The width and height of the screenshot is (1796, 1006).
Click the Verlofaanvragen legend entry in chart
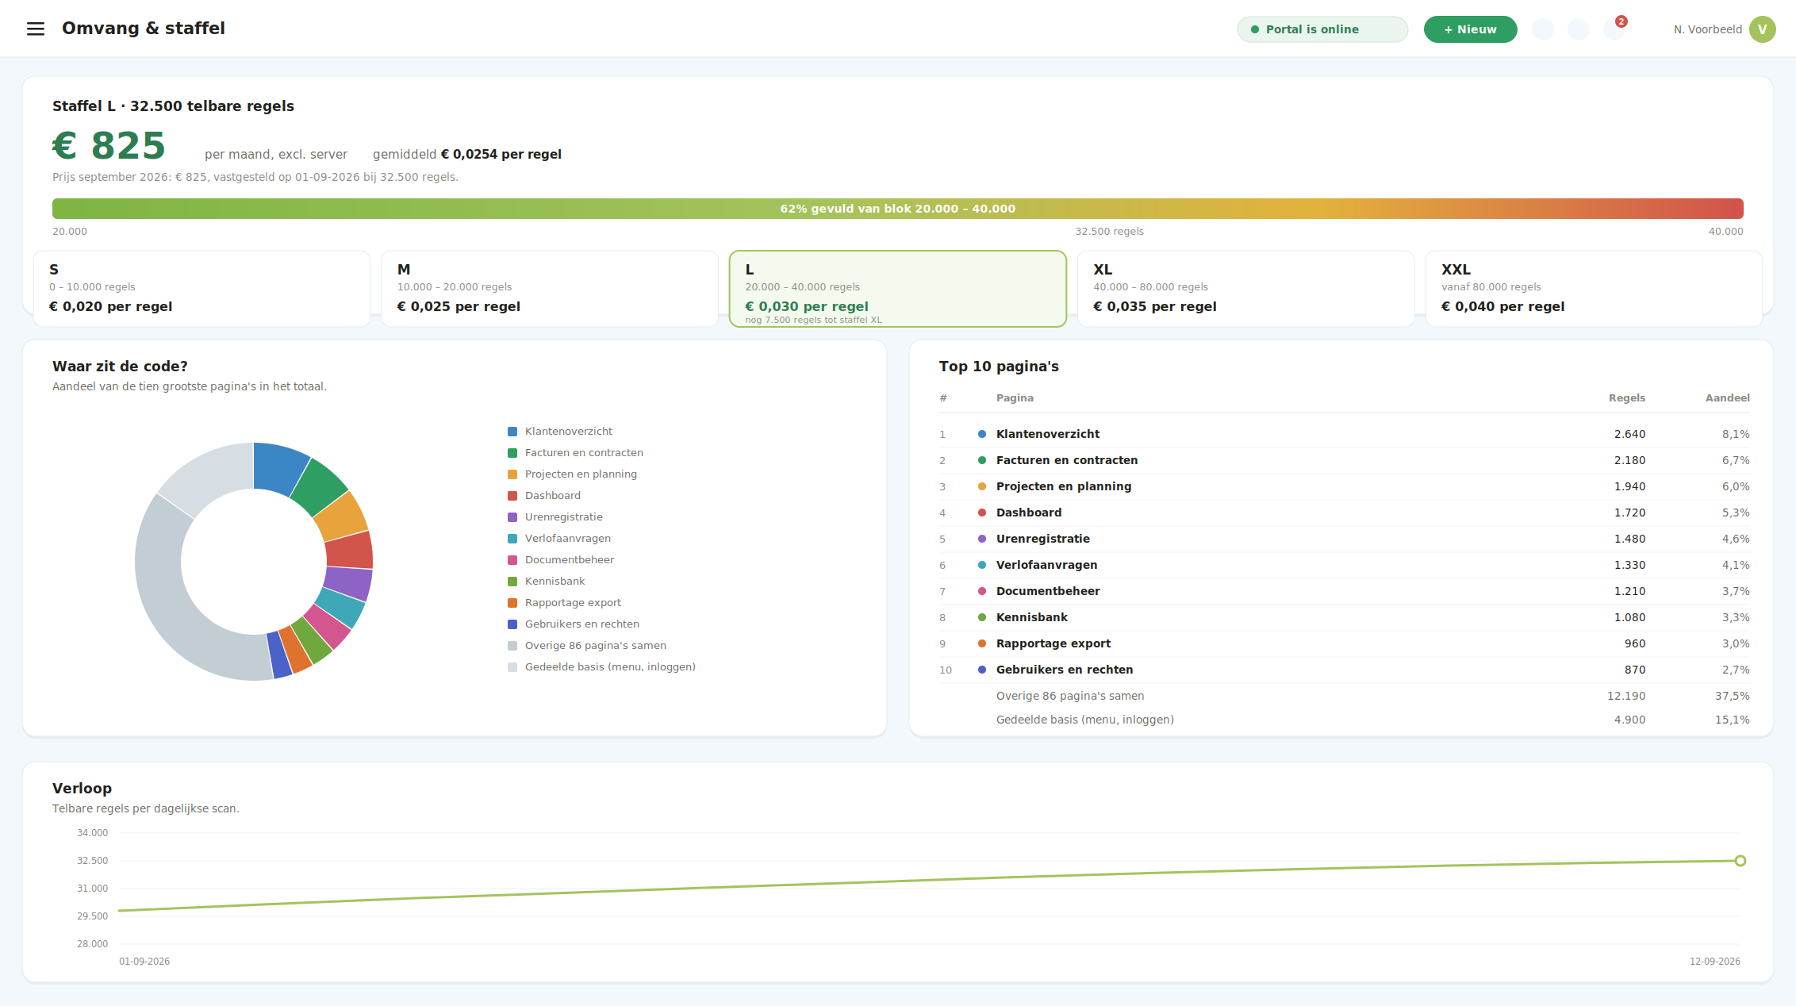559,539
